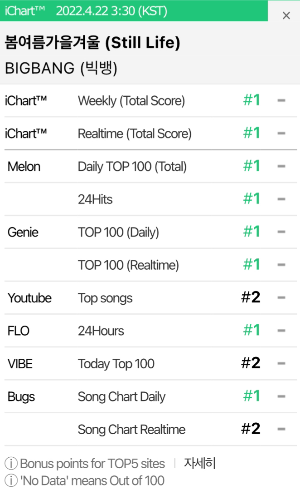
Task: Click the info icon beside 'No Data'
Action: (11, 480)
